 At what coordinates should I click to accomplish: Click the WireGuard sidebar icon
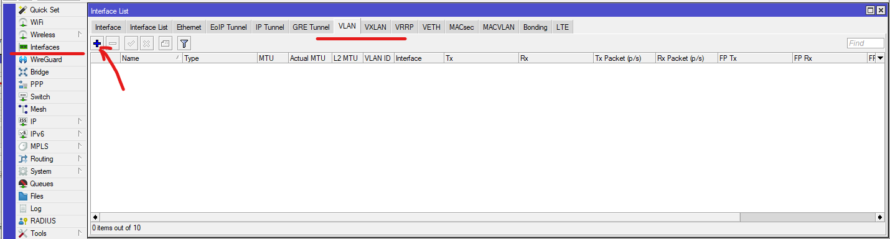pyautogui.click(x=23, y=60)
